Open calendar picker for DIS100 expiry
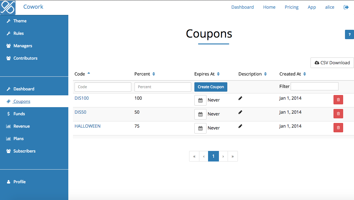 pyautogui.click(x=200, y=100)
